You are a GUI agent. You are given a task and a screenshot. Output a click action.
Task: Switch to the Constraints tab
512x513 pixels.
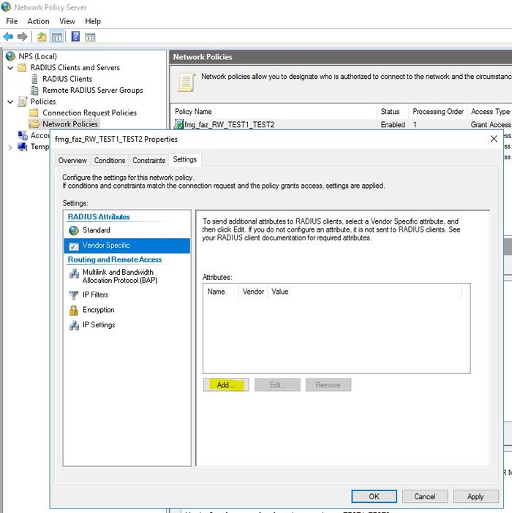148,160
